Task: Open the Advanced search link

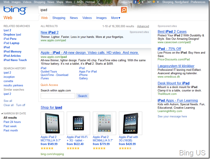Action: 143,26
